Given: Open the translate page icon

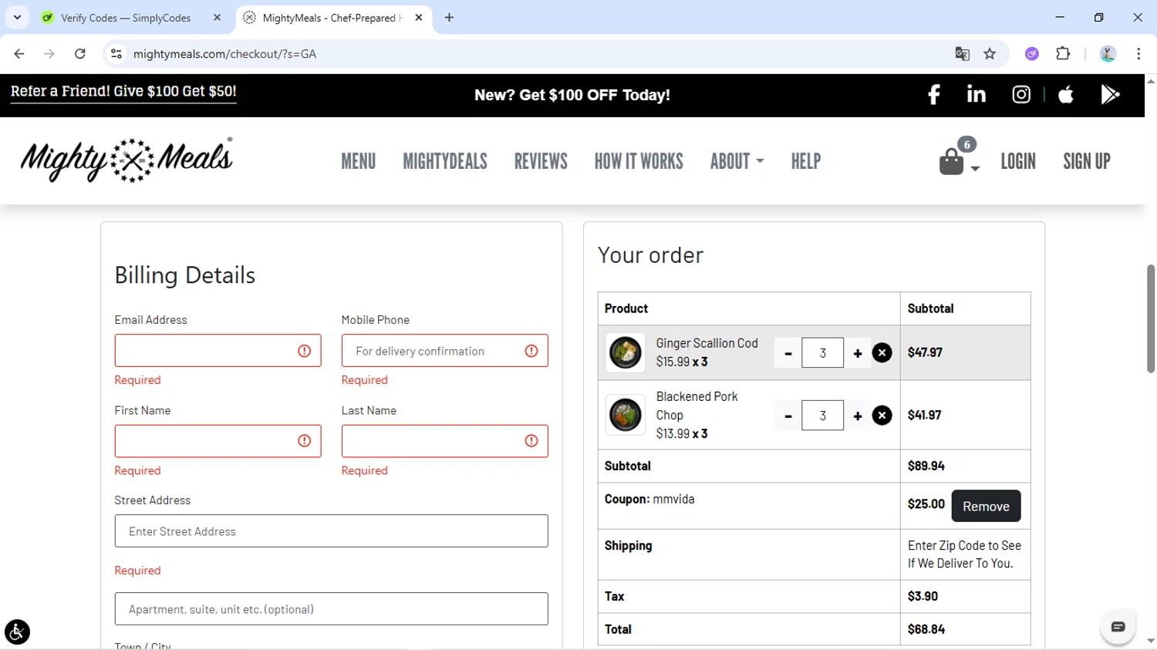Looking at the screenshot, I should 962,54.
